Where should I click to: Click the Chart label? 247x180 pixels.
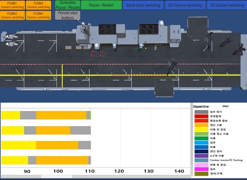pyautogui.click(x=226, y=106)
